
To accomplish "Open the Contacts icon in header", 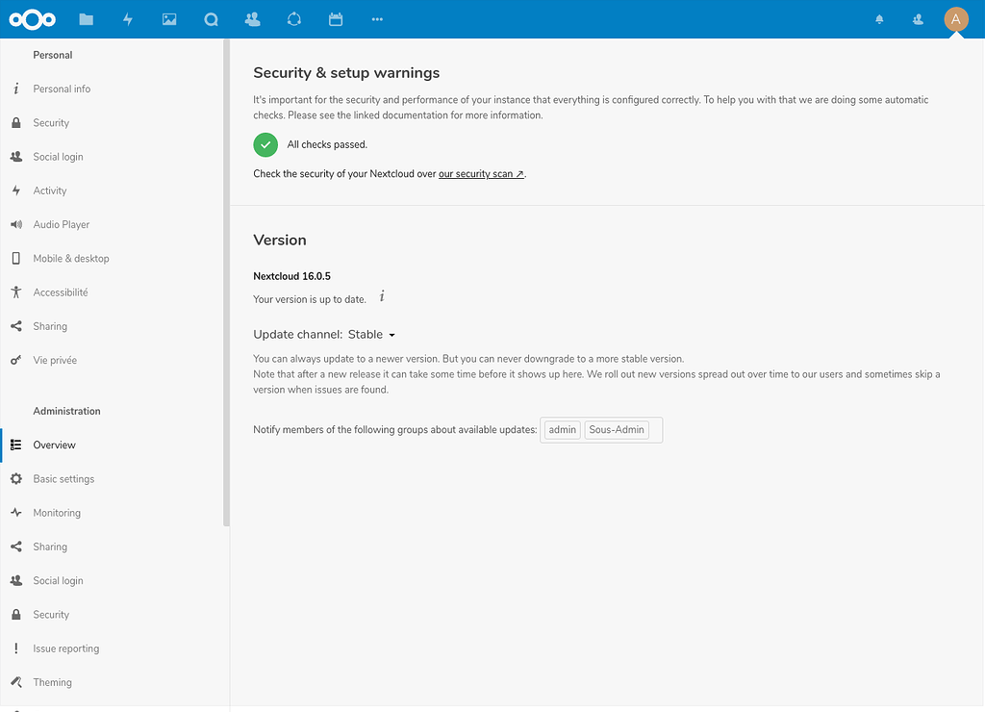I will coord(253,19).
